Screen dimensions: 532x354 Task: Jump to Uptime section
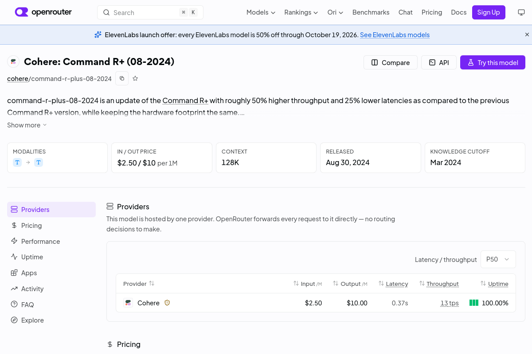pos(51,257)
